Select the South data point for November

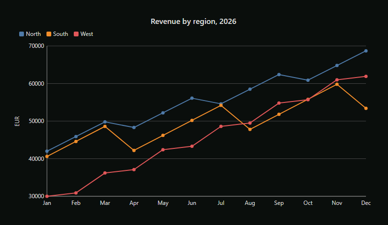tap(337, 84)
